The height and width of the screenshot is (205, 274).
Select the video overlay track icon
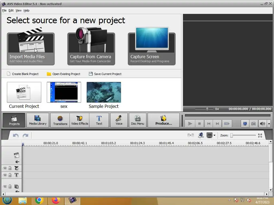[16, 187]
